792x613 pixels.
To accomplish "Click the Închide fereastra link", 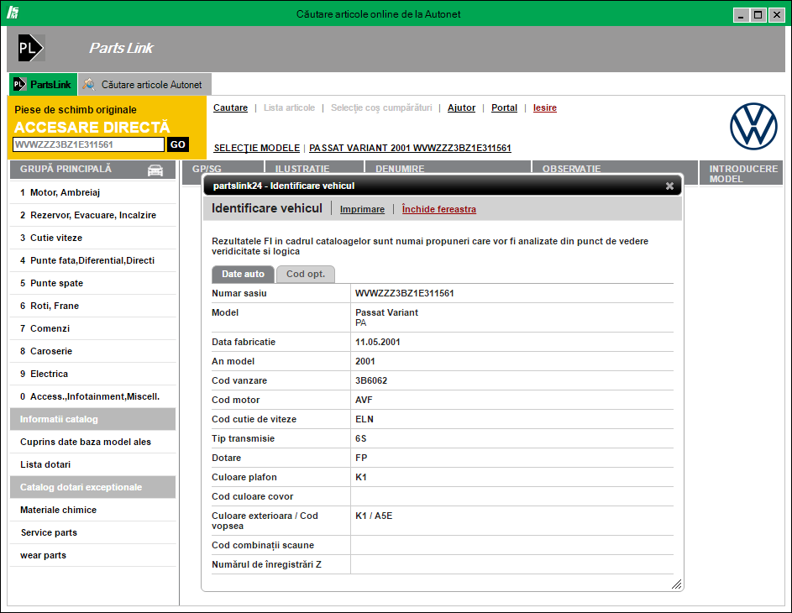I will (439, 209).
